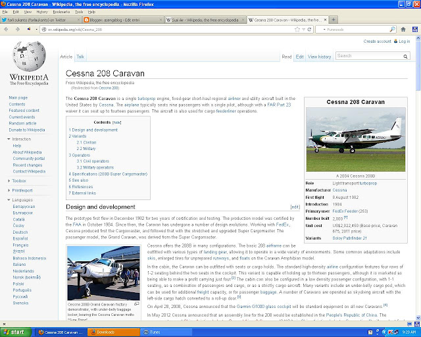Open the address bar history dropdown
This screenshot has height=337, width=421.
[303, 30]
